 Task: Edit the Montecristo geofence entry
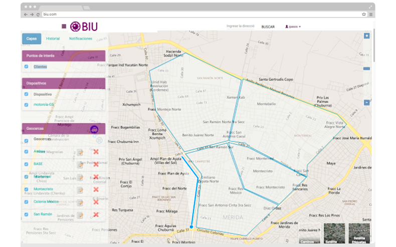(x=80, y=189)
